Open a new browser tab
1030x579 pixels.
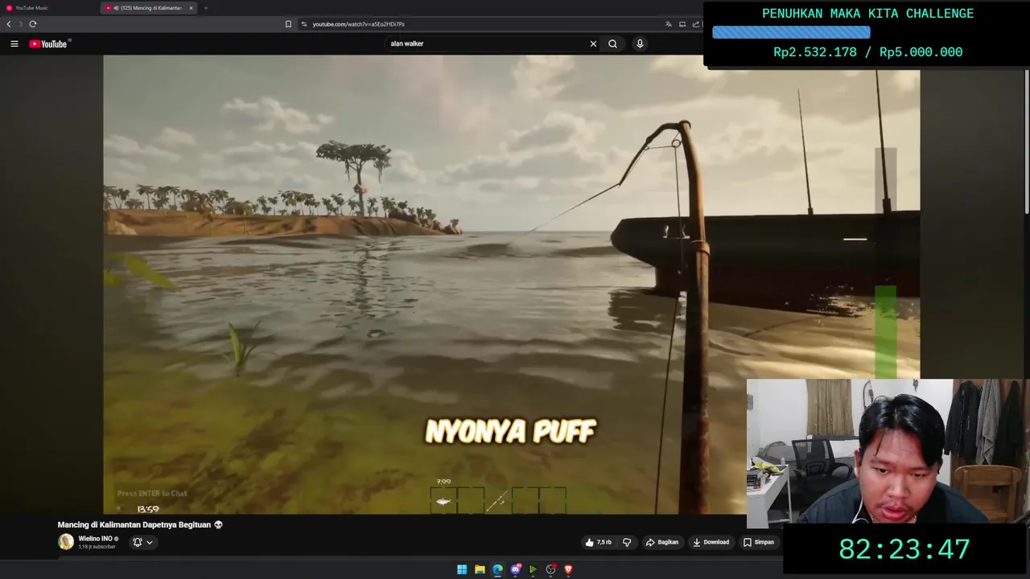[x=206, y=8]
